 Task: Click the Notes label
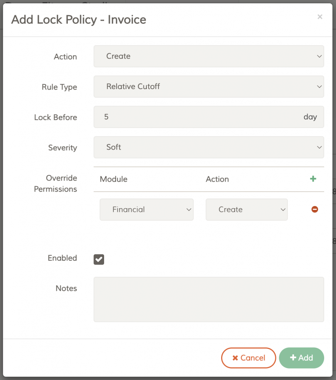pos(66,288)
